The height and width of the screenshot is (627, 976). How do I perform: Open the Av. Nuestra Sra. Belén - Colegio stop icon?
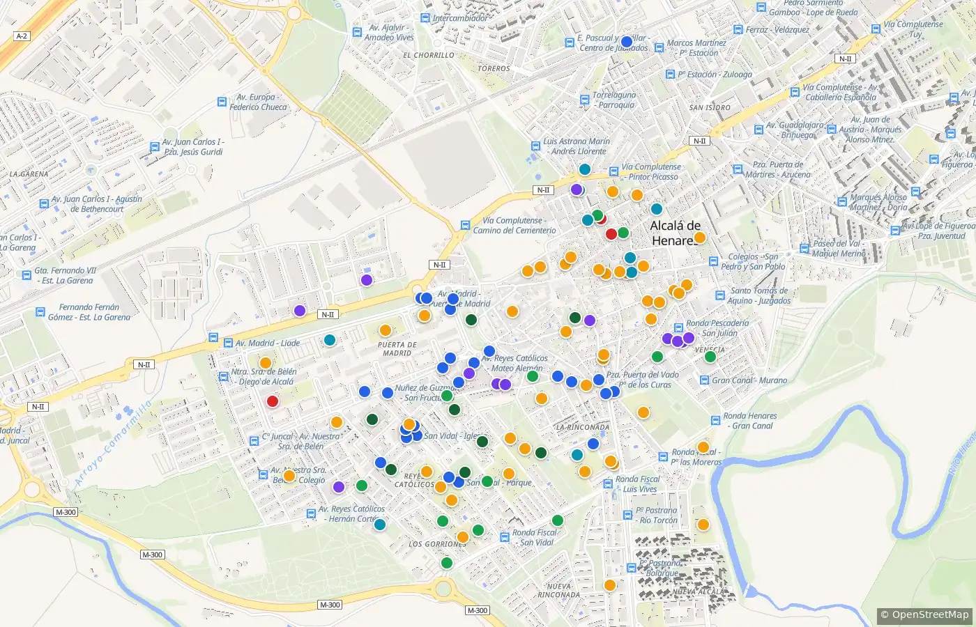(x=263, y=474)
